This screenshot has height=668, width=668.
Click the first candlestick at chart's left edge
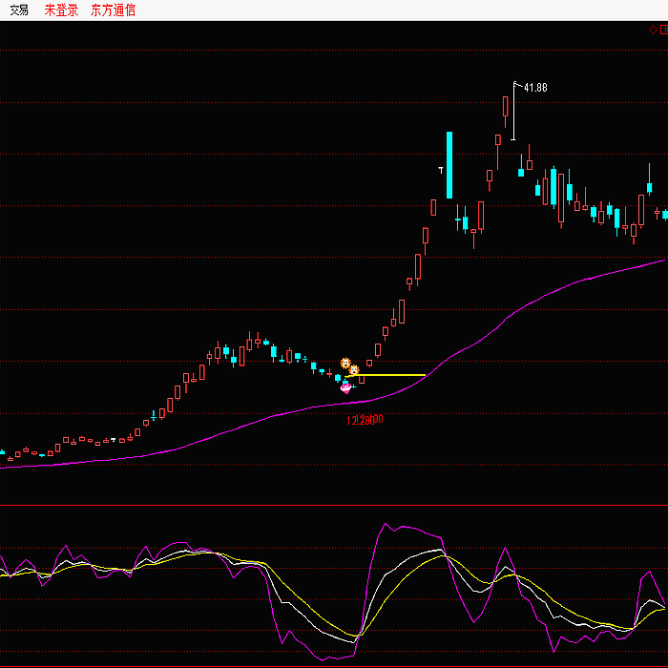[x=2, y=451]
